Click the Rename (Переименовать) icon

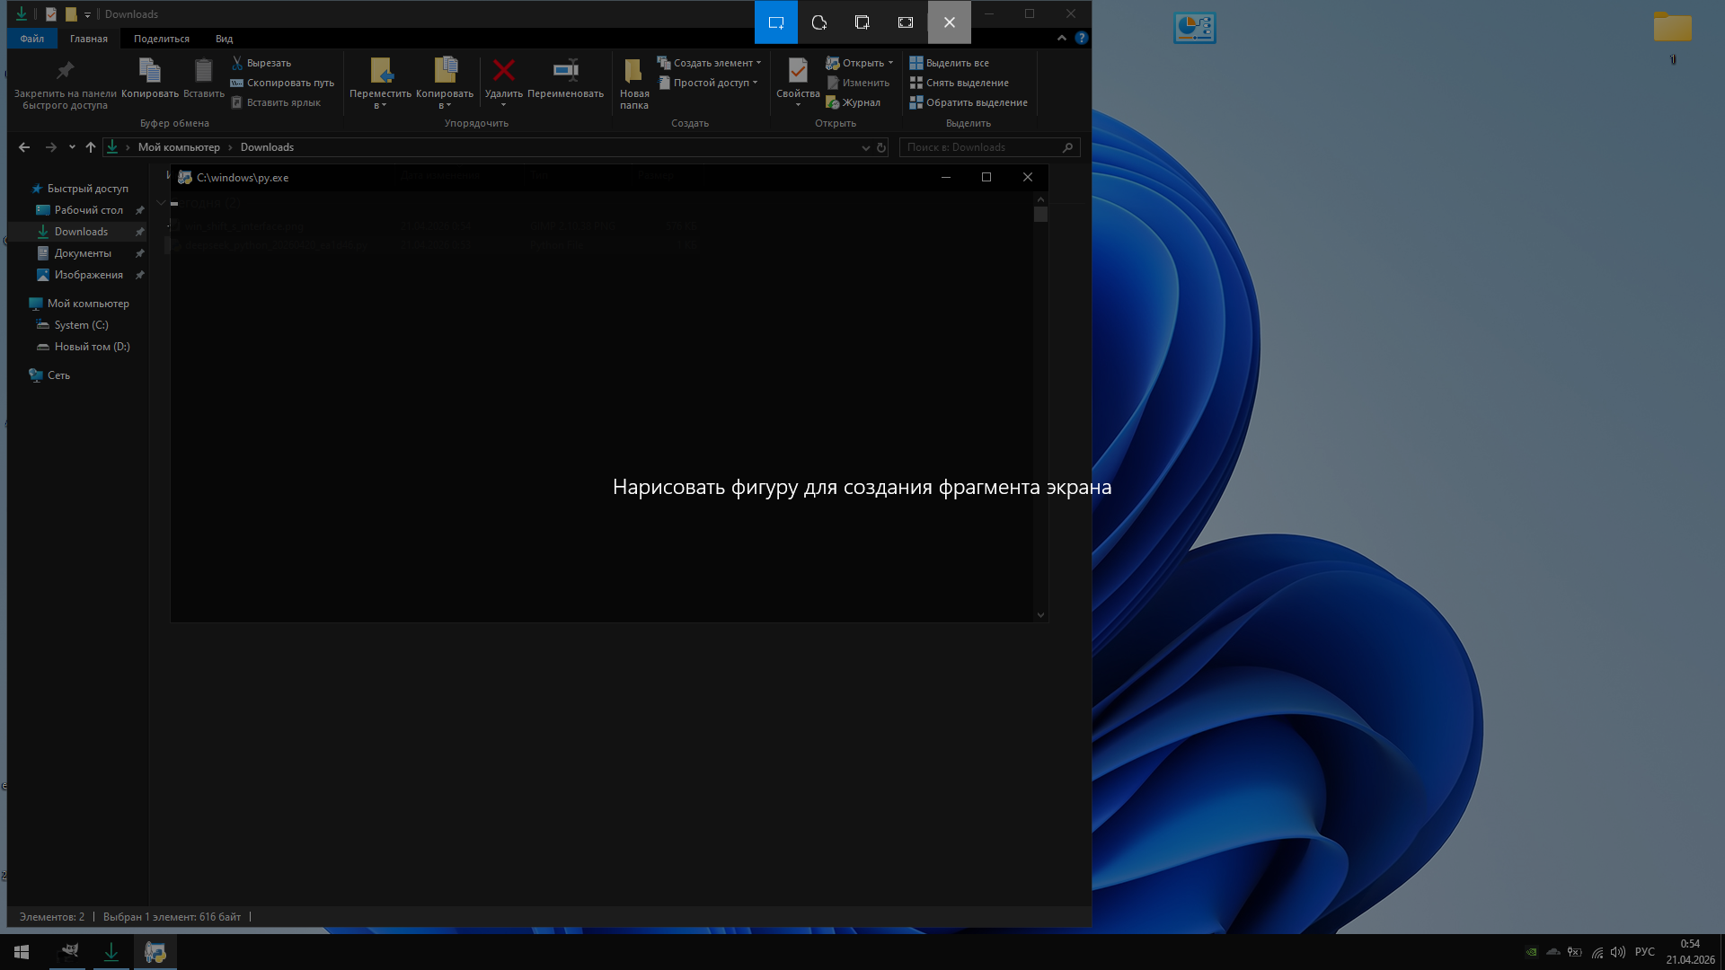(565, 72)
